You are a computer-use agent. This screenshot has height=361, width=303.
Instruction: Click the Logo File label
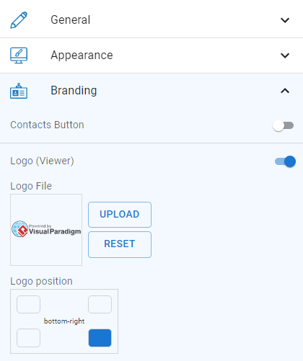[31, 186]
